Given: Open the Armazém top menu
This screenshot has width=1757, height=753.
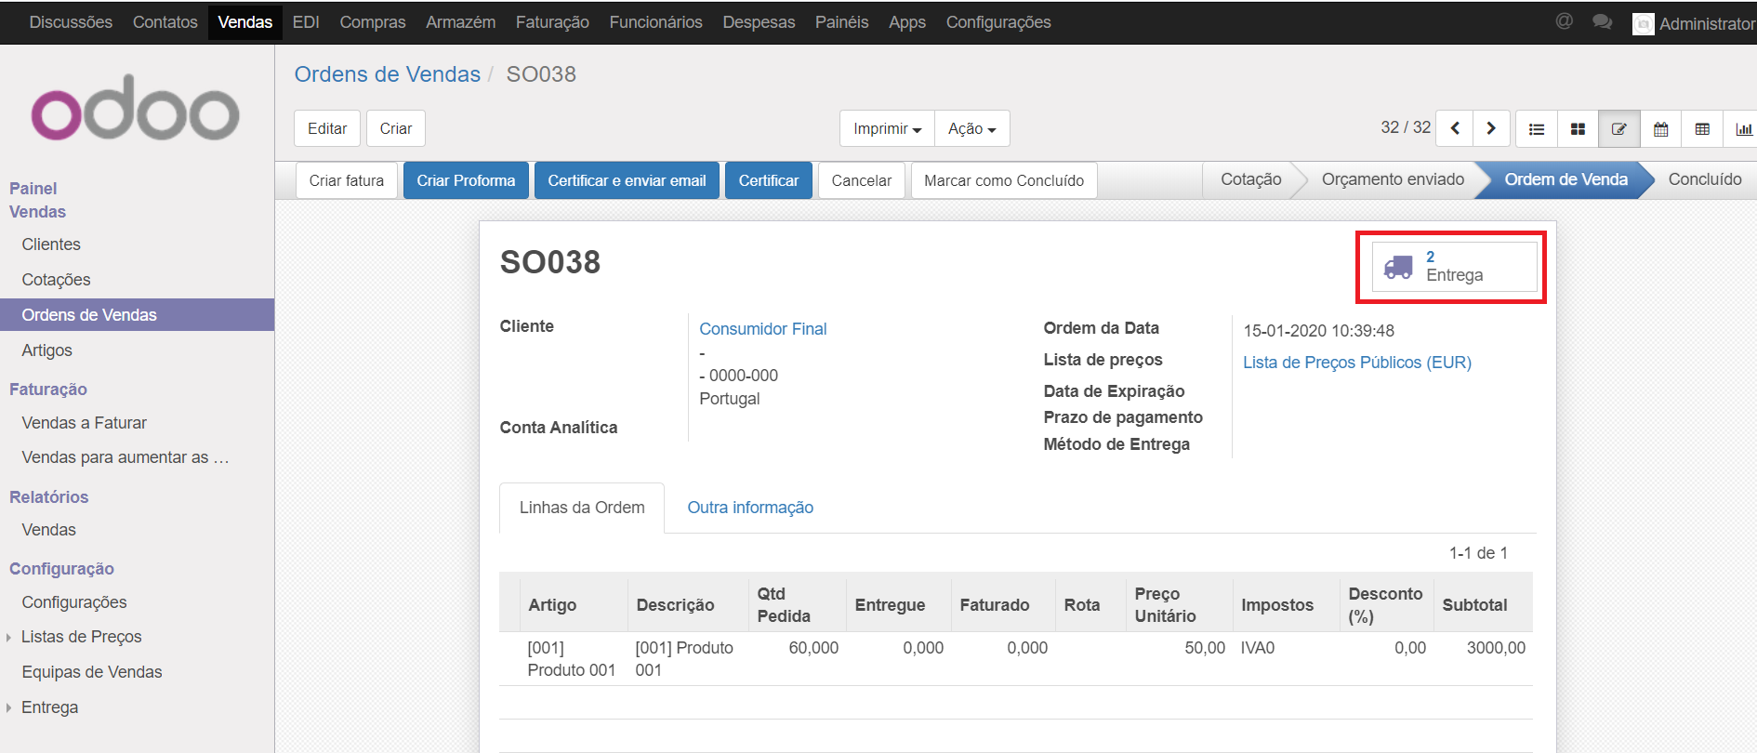Looking at the screenshot, I should (460, 22).
